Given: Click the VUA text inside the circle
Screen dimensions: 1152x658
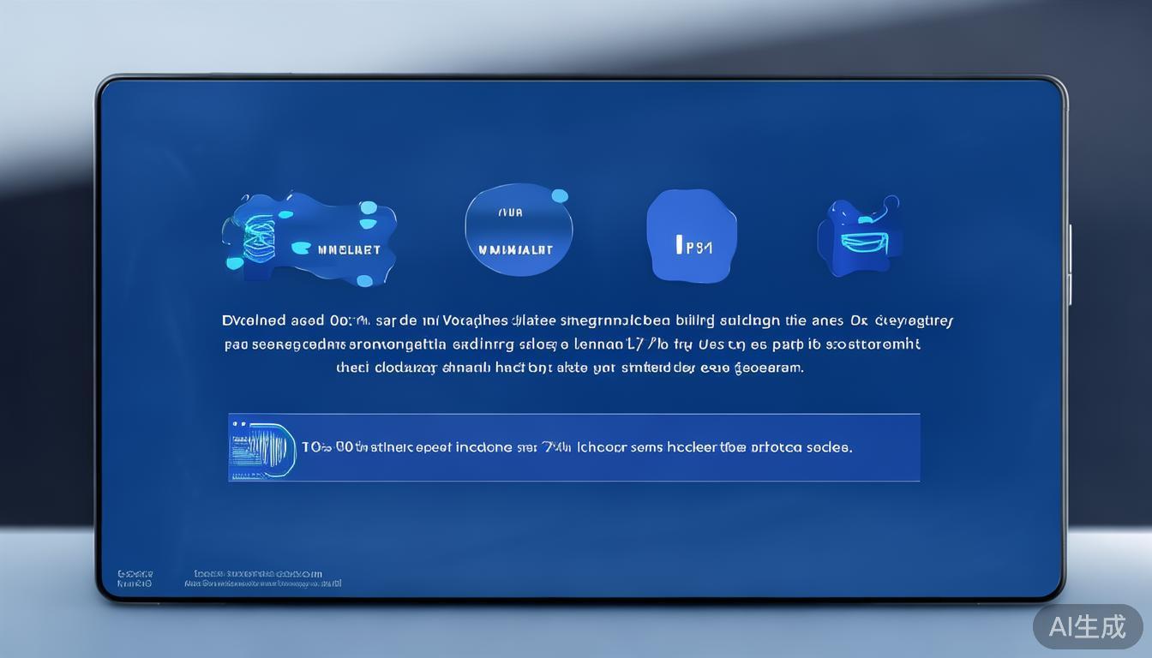Looking at the screenshot, I should [510, 212].
